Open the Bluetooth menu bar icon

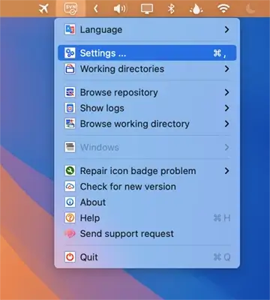point(171,9)
